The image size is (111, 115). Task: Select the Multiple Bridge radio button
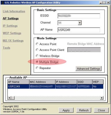[37, 62]
